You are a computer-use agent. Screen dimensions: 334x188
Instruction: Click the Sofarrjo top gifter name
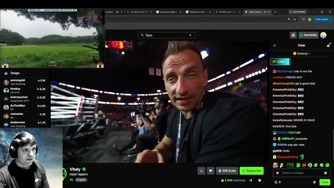point(302,54)
